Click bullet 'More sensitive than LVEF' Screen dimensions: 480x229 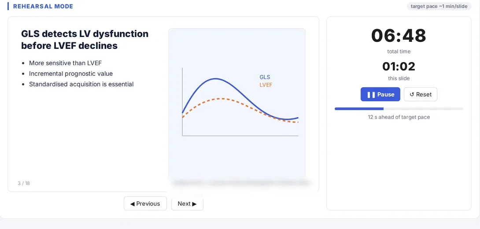(x=65, y=63)
